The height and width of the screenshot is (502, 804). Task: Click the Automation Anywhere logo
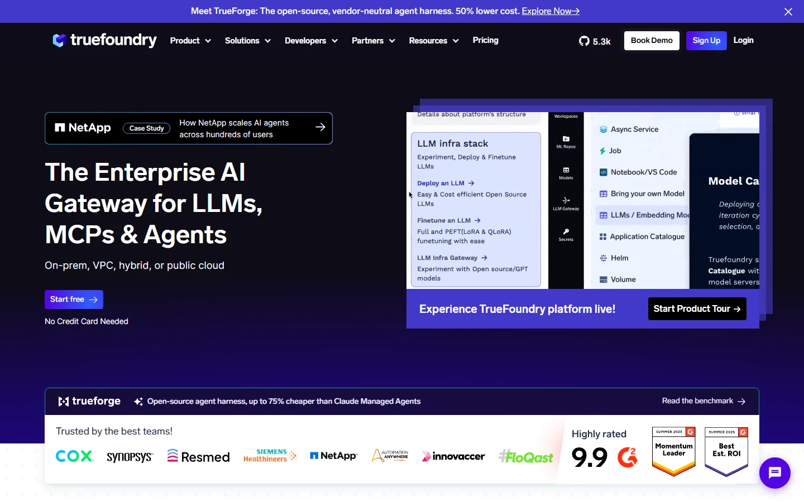pos(390,456)
